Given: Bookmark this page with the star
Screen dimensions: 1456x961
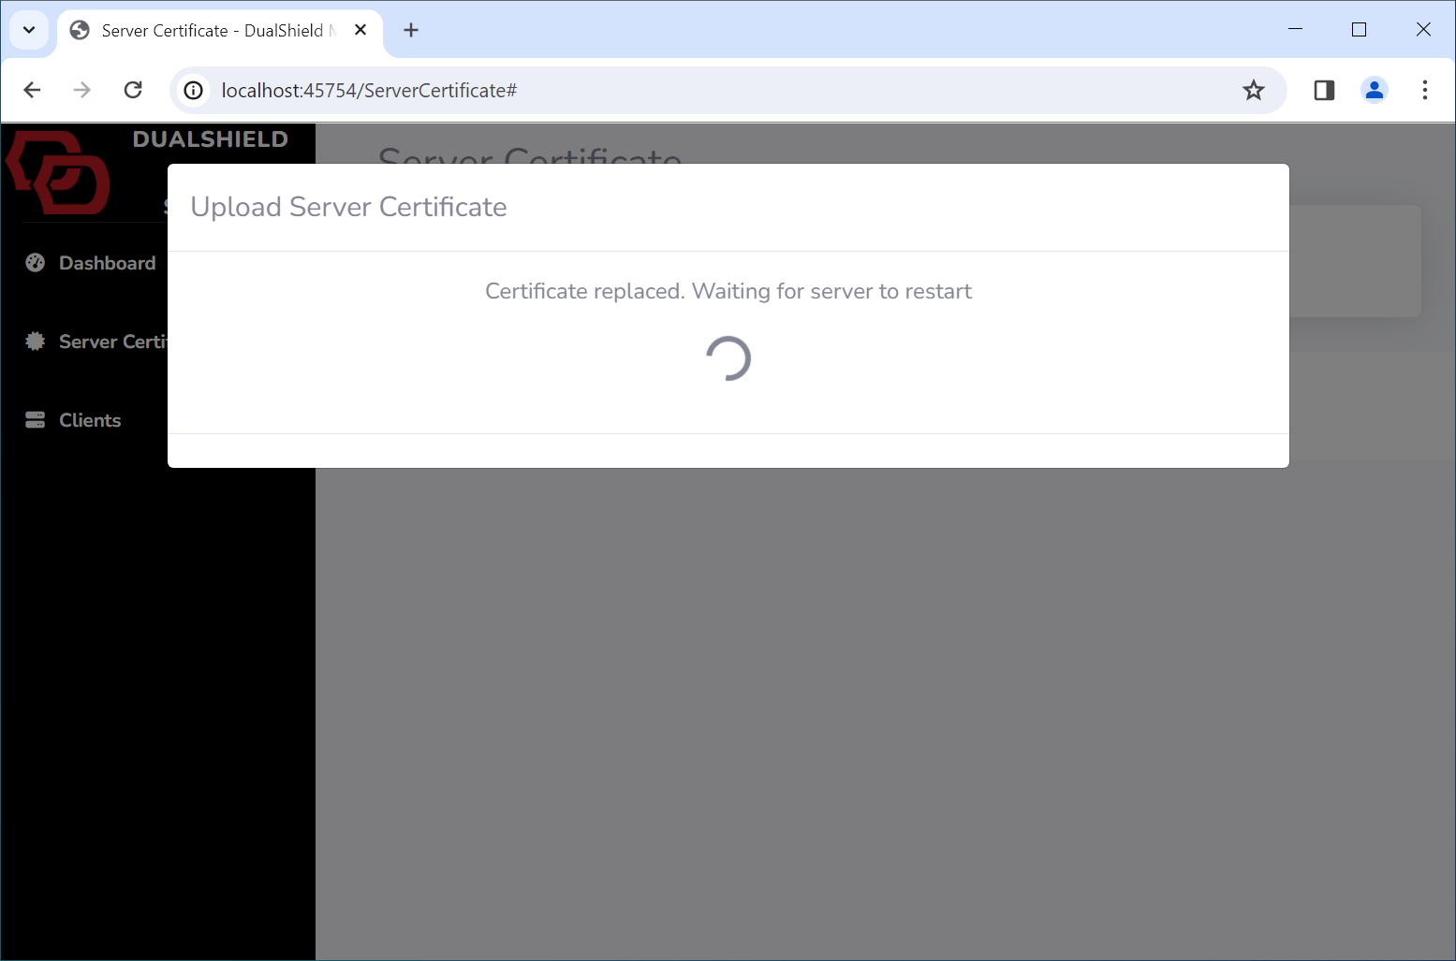Looking at the screenshot, I should pyautogui.click(x=1254, y=90).
